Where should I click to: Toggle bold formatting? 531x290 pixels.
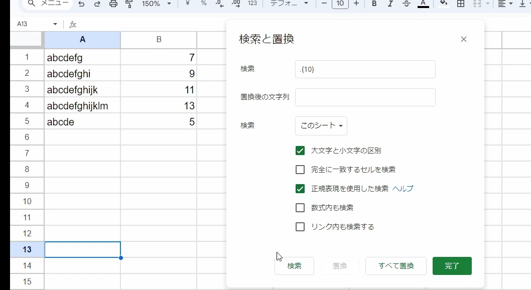pos(374,4)
